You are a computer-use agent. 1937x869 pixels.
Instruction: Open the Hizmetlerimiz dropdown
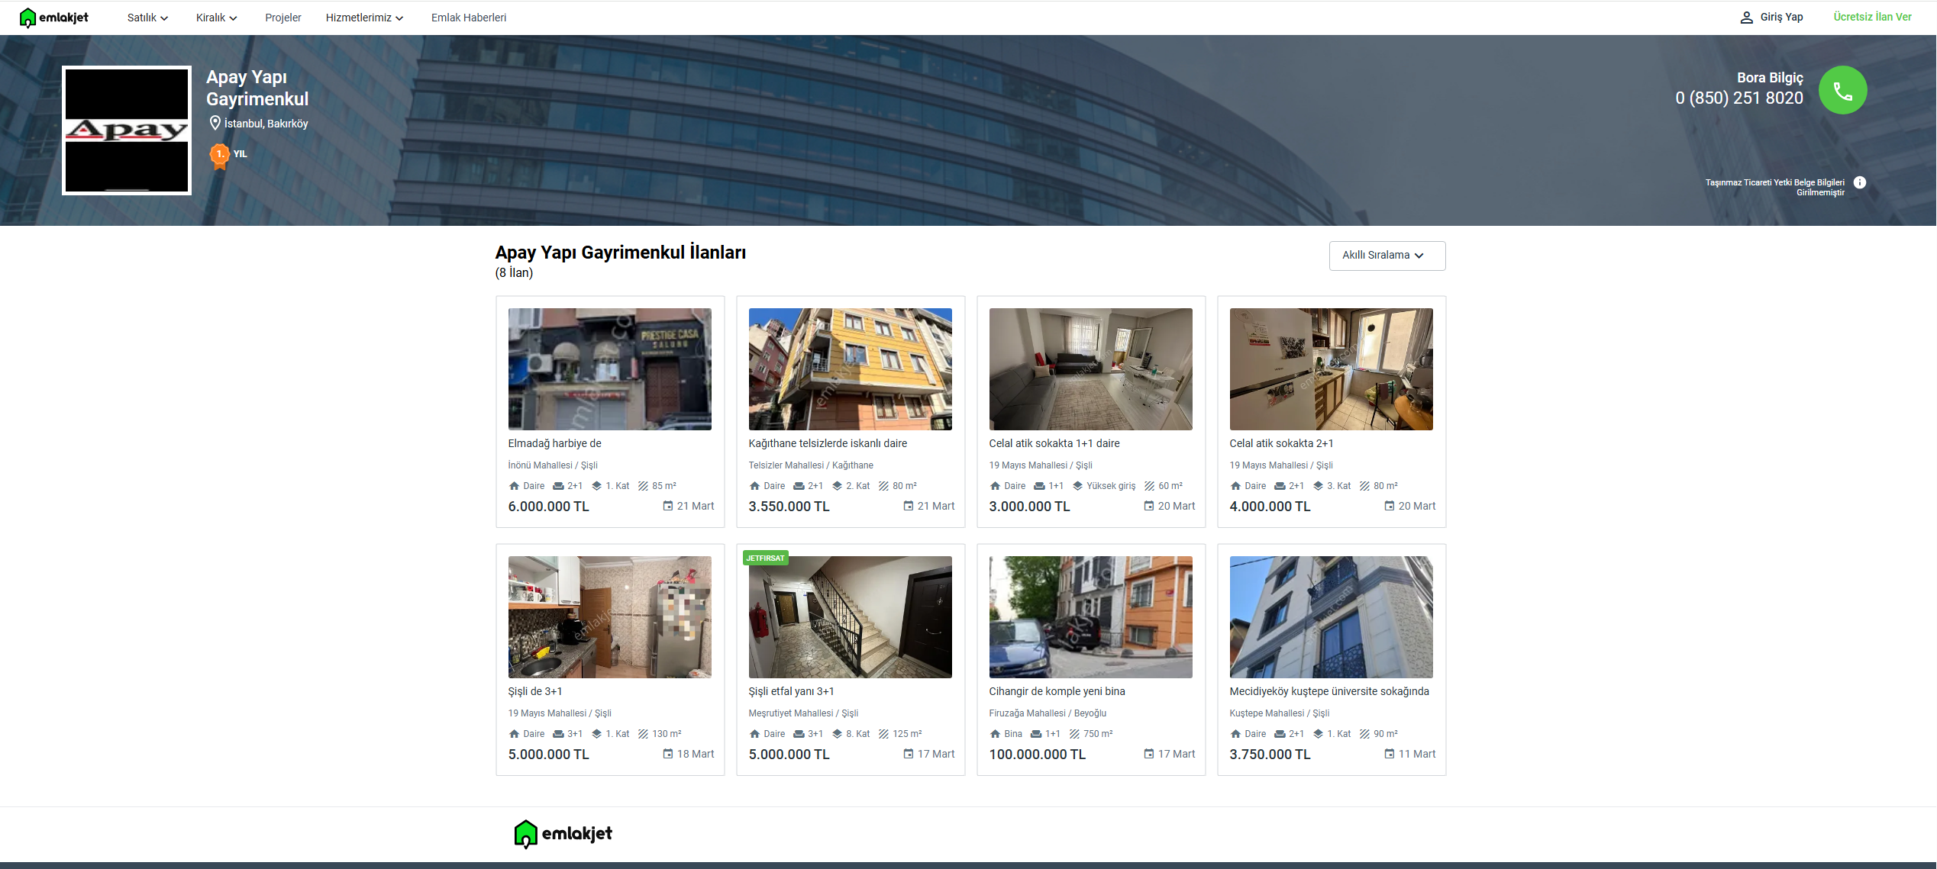(x=364, y=18)
